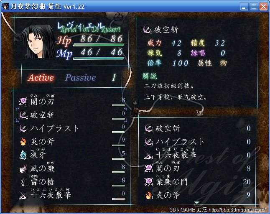The image size is (270, 214).
Task: Click the 風の鞭 wind skill icon
Action: (x=23, y=168)
